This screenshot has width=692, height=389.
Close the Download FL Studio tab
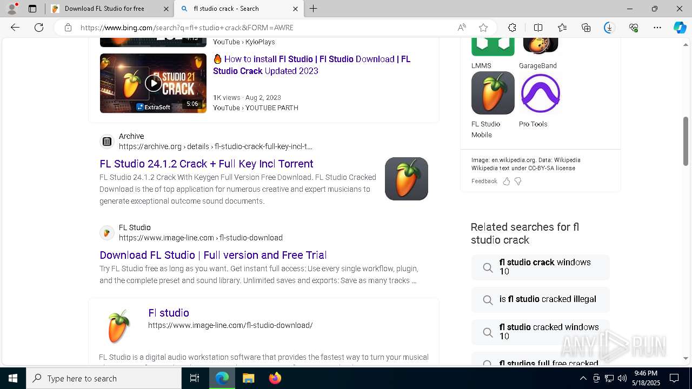pyautogui.click(x=166, y=9)
